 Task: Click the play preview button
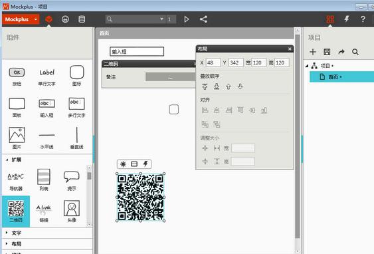point(187,19)
